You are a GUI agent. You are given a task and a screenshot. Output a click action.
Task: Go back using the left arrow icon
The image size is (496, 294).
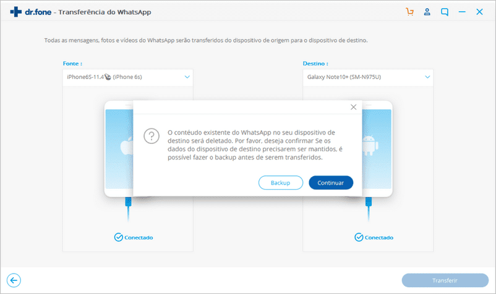tap(12, 280)
